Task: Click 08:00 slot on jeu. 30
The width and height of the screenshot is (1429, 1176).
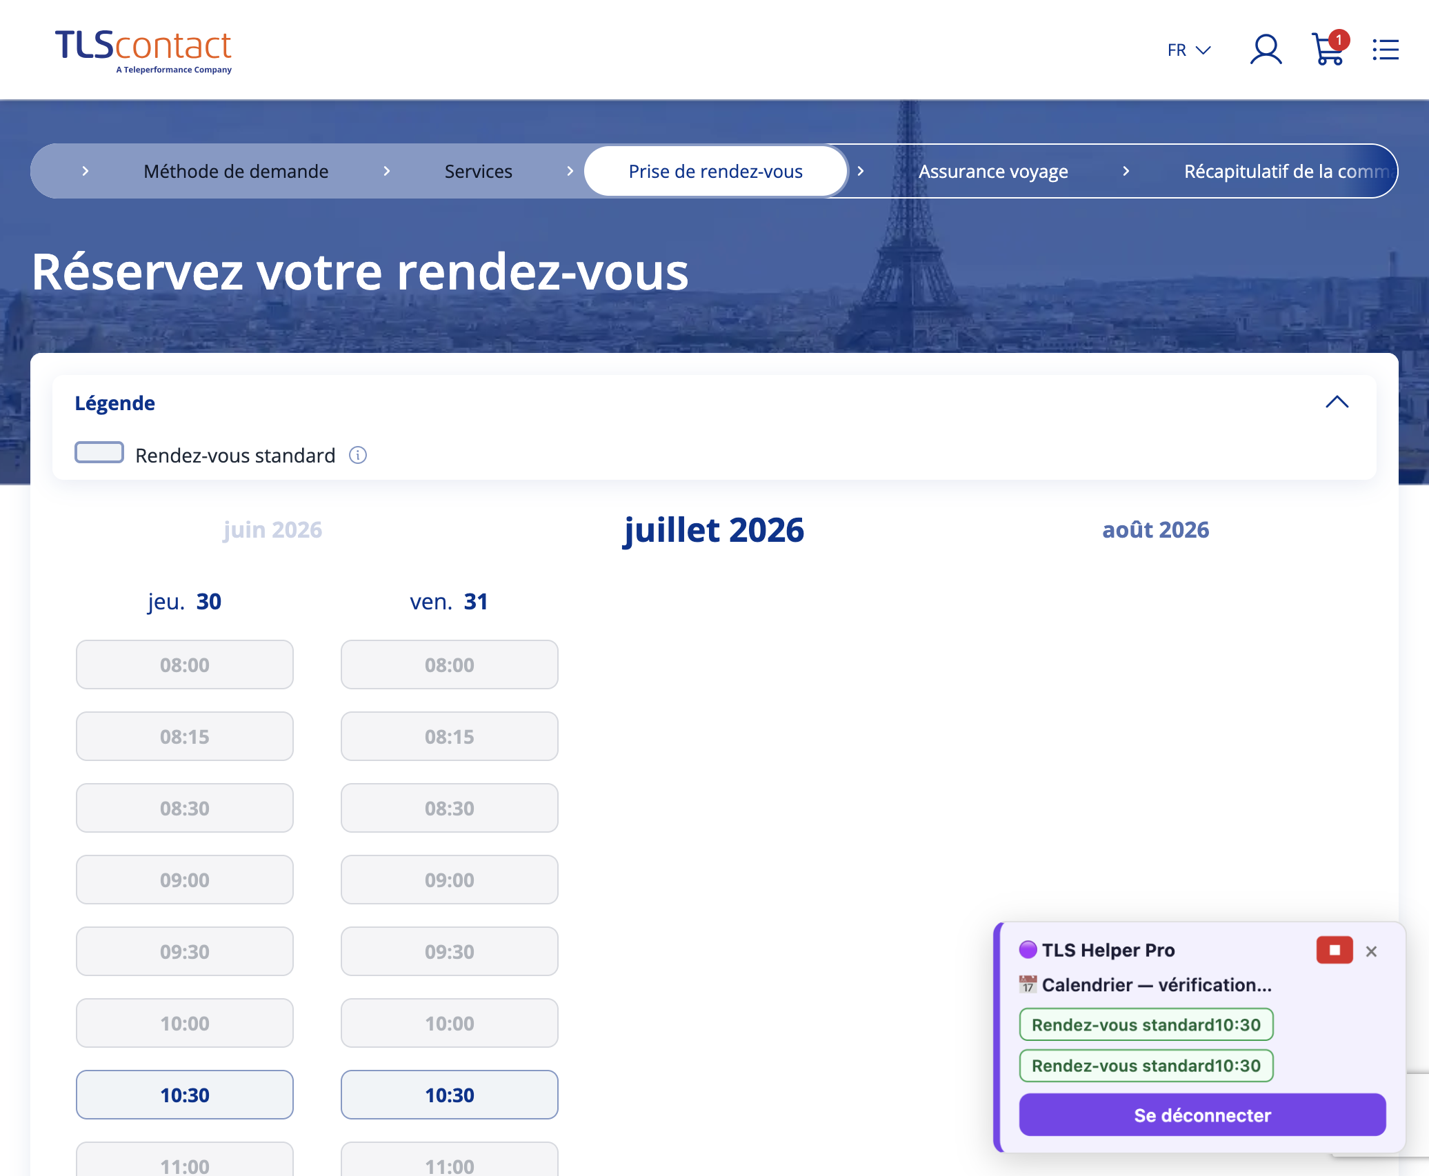Action: point(185,665)
